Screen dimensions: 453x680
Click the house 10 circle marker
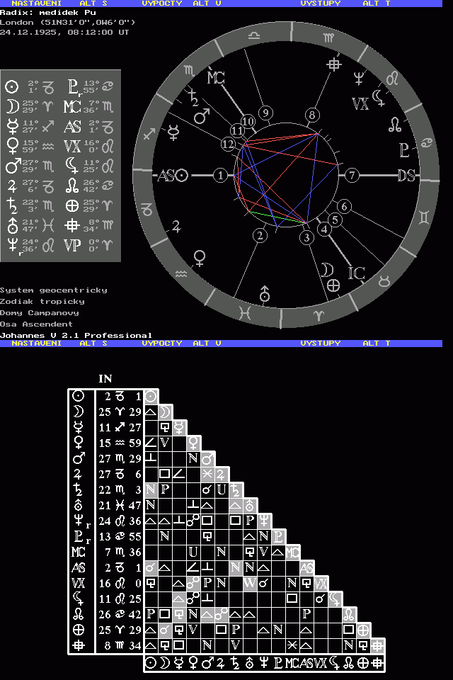pos(248,121)
